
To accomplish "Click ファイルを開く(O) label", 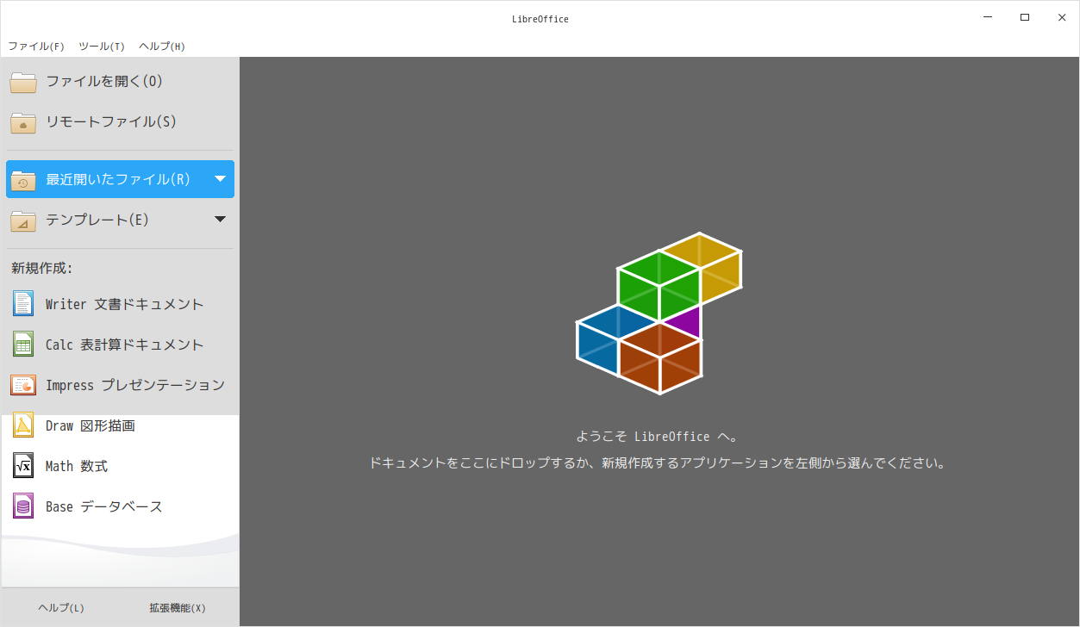I will pos(104,81).
